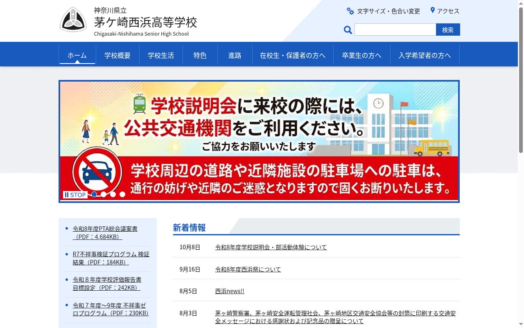Open the 西浜news!! link

(230, 291)
